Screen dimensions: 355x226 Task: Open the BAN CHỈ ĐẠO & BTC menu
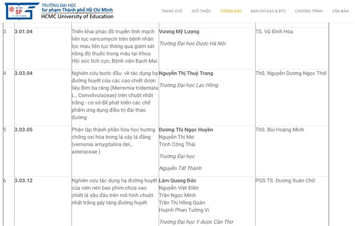pyautogui.click(x=268, y=11)
